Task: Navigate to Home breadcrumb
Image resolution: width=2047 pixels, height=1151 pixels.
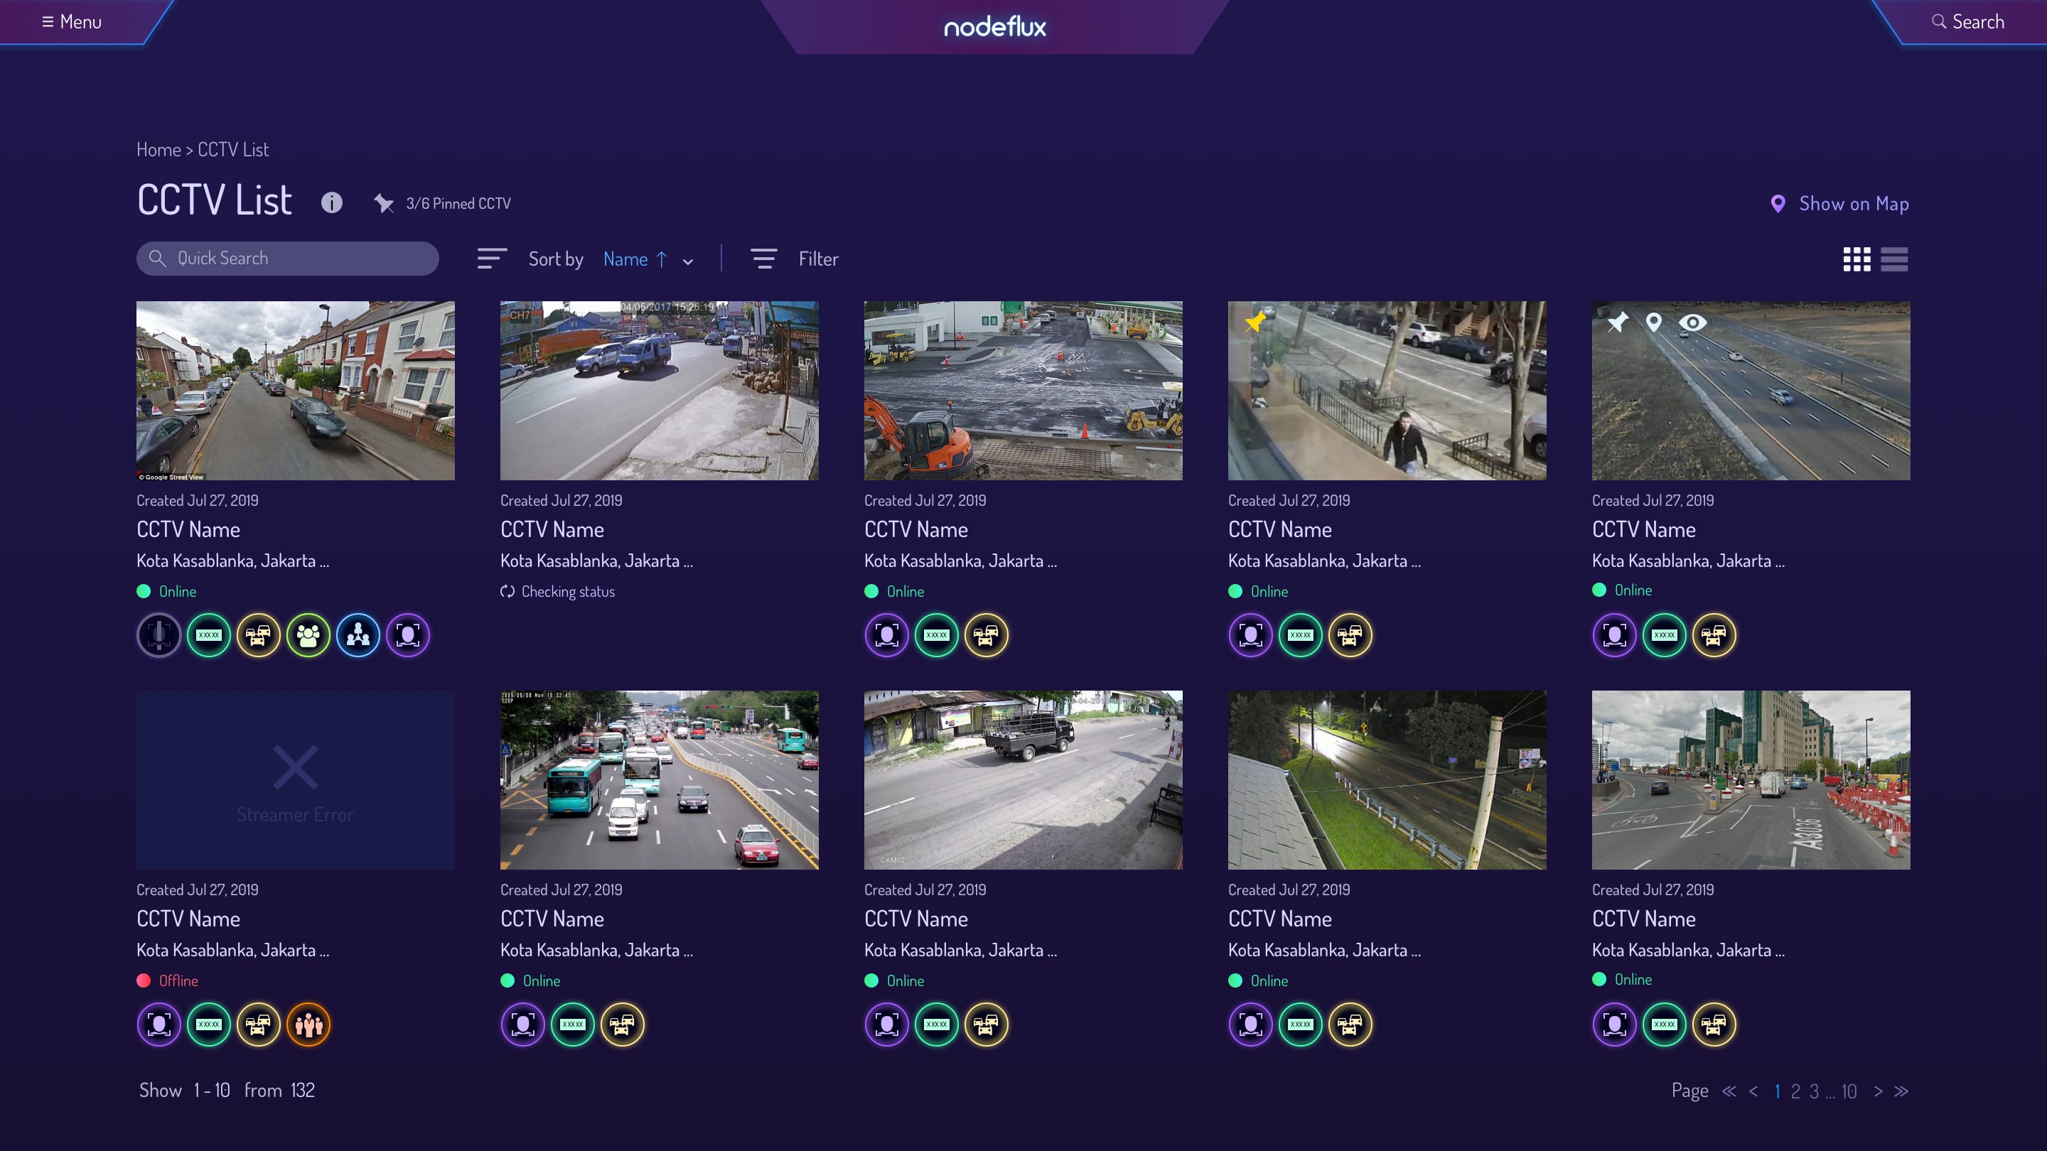Action: coord(158,148)
